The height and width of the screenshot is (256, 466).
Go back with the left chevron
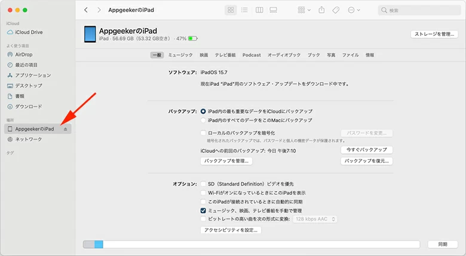[86, 10]
